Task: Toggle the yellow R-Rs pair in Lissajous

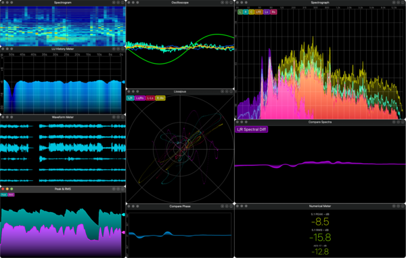Action: click(x=160, y=98)
